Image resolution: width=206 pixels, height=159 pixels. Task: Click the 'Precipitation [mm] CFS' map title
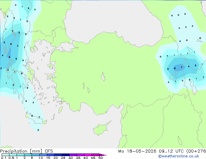26,151
